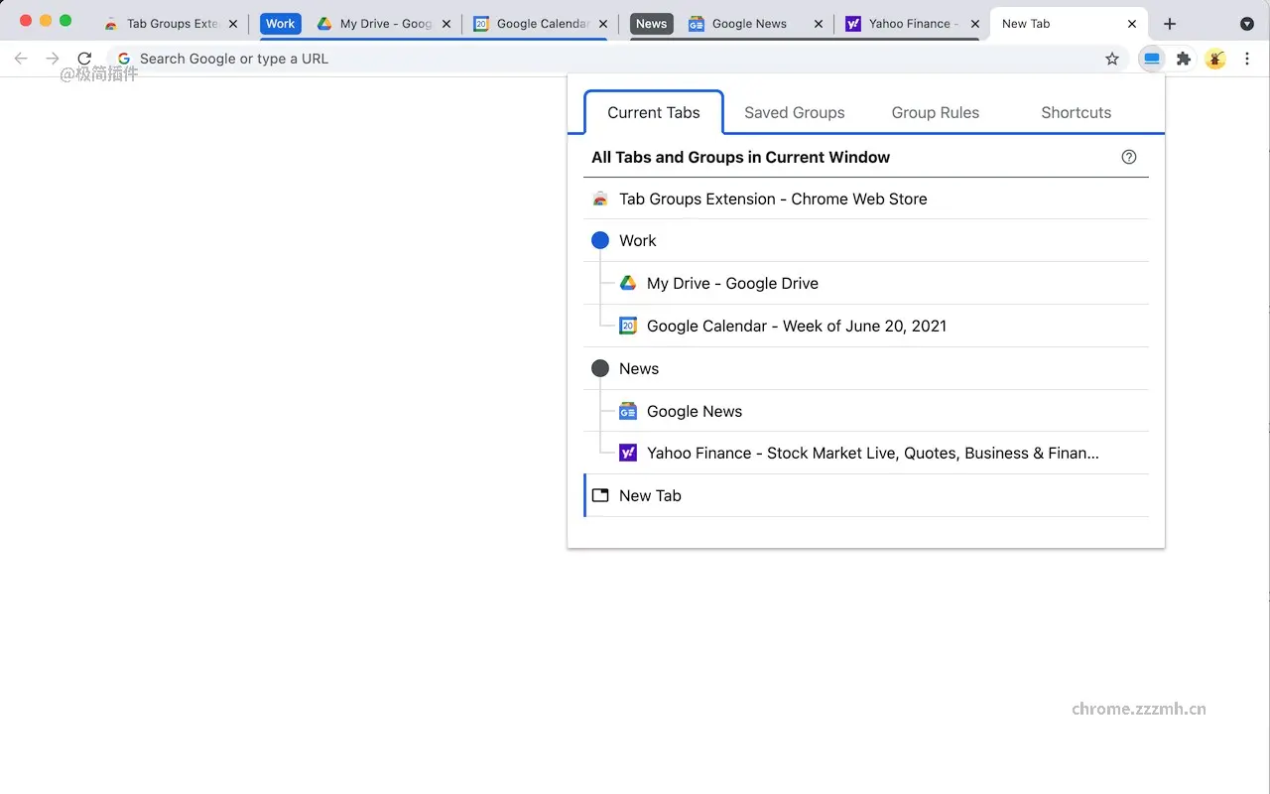Select My Drive - Google Drive in list

tap(732, 284)
